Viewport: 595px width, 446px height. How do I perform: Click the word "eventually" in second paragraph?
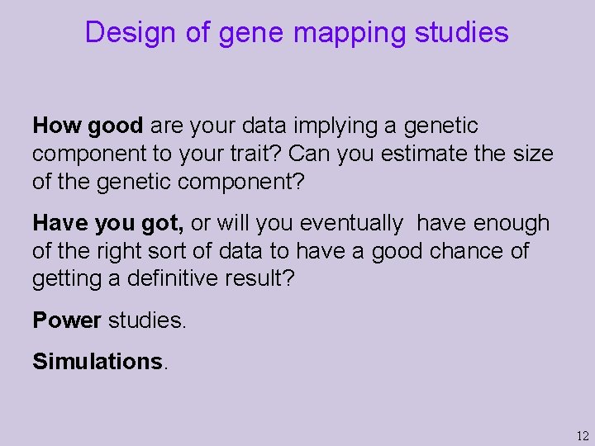pos(351,223)
